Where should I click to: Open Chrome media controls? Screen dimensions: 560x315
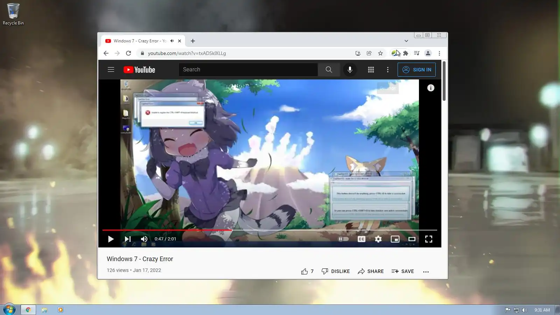click(x=416, y=53)
